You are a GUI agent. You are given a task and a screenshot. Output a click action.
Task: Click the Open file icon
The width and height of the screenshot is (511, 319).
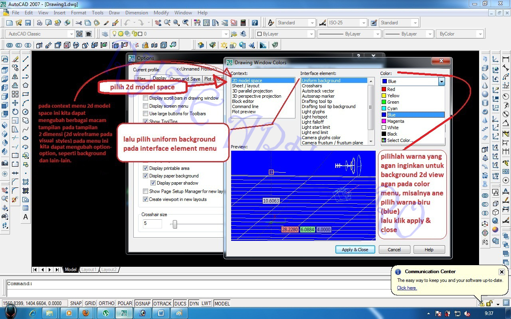tap(18, 23)
